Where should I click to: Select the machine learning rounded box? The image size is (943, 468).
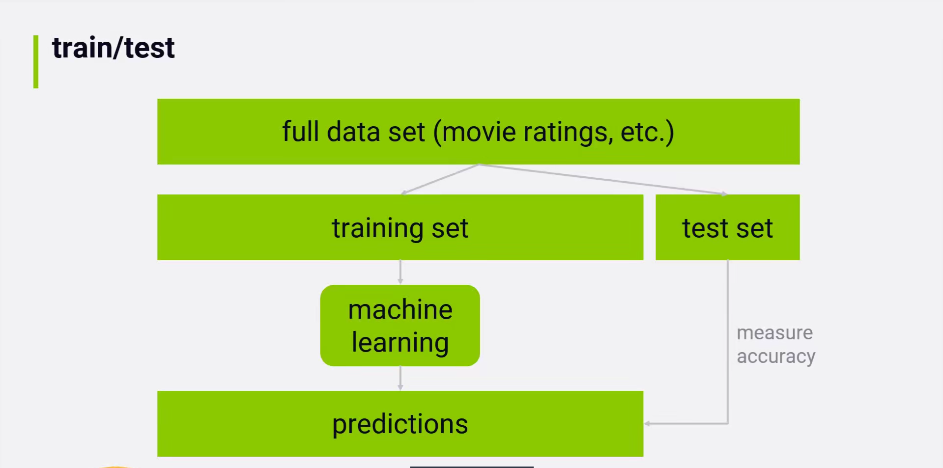click(x=400, y=325)
